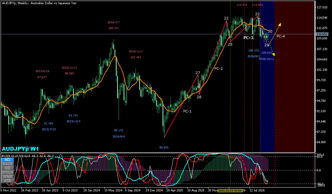Click the 2024/7/7 date label
332x194 pixels.
[113, 22]
